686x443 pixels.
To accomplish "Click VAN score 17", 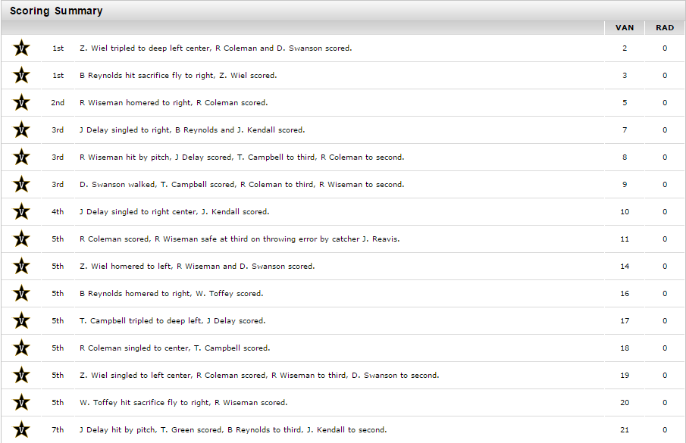I will (625, 320).
